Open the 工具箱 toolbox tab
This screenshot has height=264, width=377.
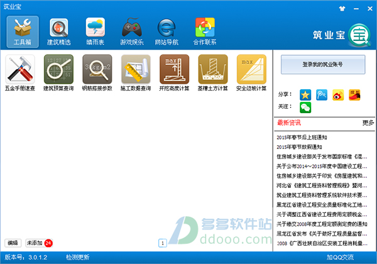point(23,31)
